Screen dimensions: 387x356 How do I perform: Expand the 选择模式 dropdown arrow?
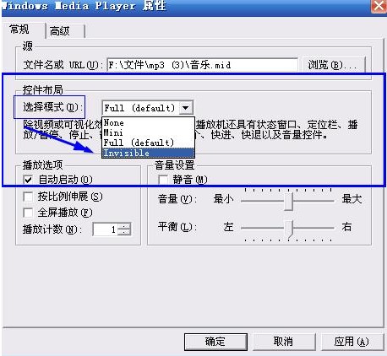click(x=186, y=108)
